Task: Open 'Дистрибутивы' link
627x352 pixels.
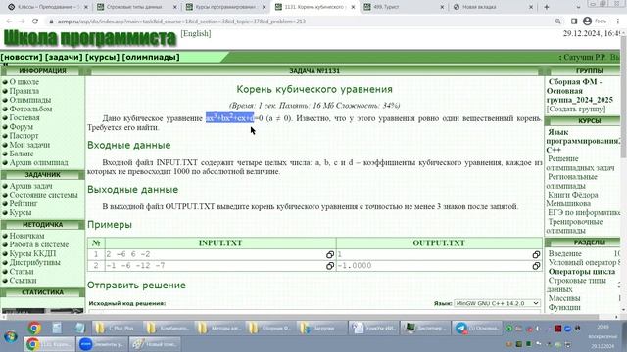Action: point(35,263)
